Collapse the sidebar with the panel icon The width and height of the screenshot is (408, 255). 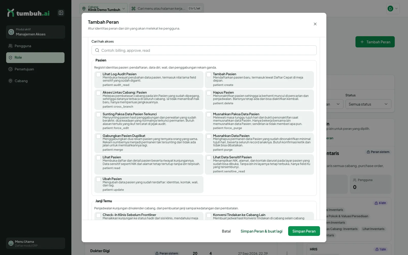[61, 13]
